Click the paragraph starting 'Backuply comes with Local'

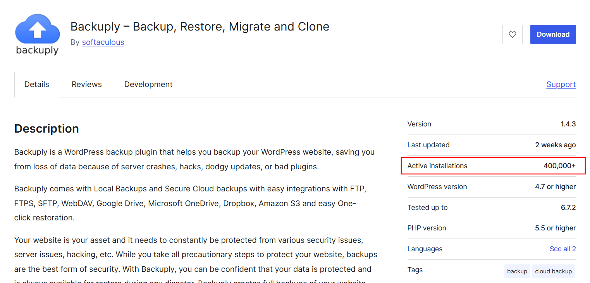[191, 203]
